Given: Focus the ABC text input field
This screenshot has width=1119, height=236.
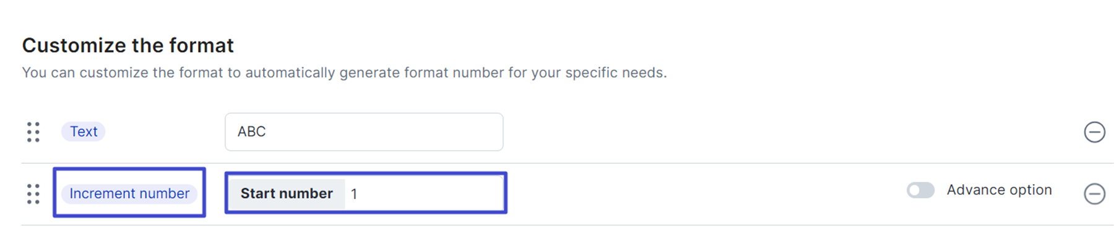Looking at the screenshot, I should pos(364,132).
